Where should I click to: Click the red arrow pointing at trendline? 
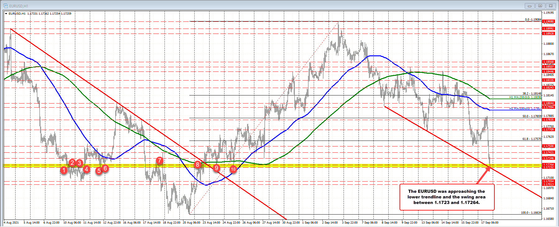point(483,176)
